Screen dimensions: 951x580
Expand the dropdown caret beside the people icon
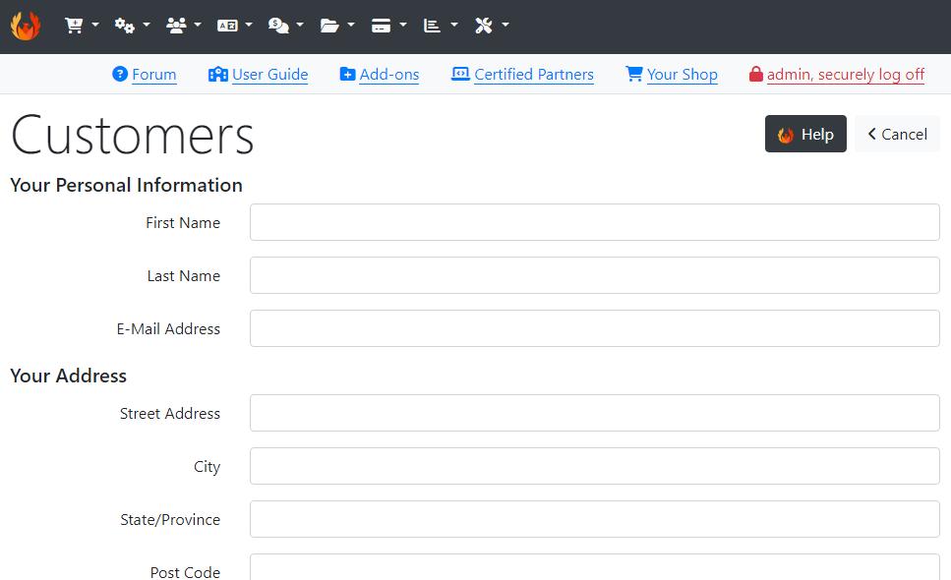click(198, 25)
